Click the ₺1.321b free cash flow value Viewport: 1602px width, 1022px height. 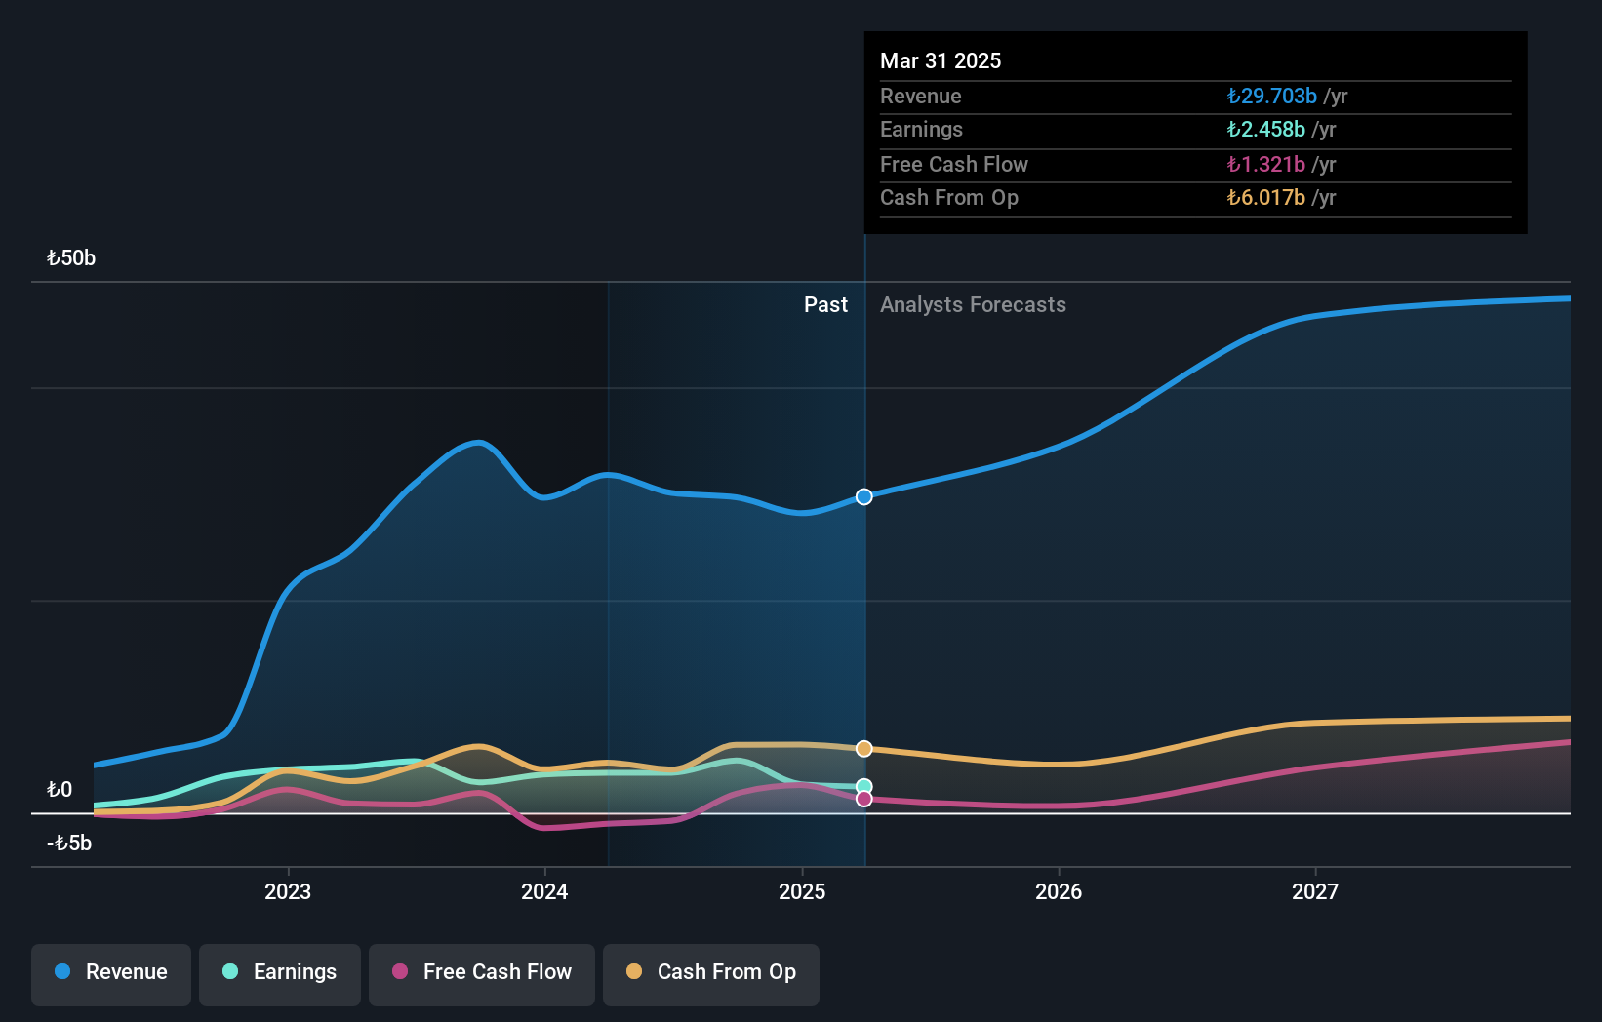tap(1266, 165)
